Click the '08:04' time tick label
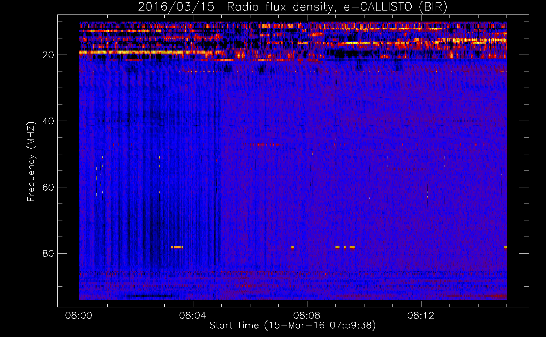The width and height of the screenshot is (546, 337). (x=193, y=316)
